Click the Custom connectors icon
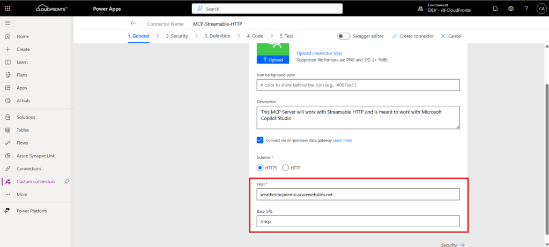Viewport: 549px width, 247px height. [8, 181]
